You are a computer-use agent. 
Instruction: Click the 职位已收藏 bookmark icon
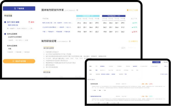(x=128, y=10)
